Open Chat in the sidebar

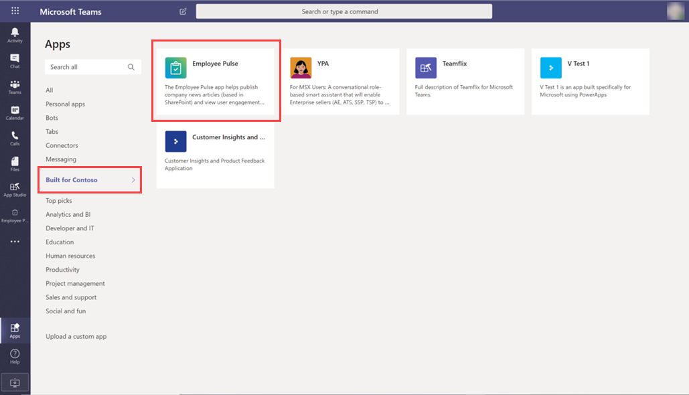coord(15,61)
